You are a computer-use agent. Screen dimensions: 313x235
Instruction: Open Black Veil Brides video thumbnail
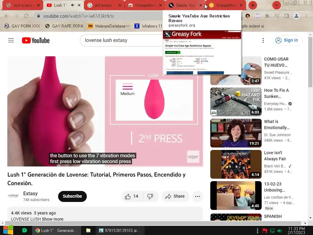click(x=236, y=164)
